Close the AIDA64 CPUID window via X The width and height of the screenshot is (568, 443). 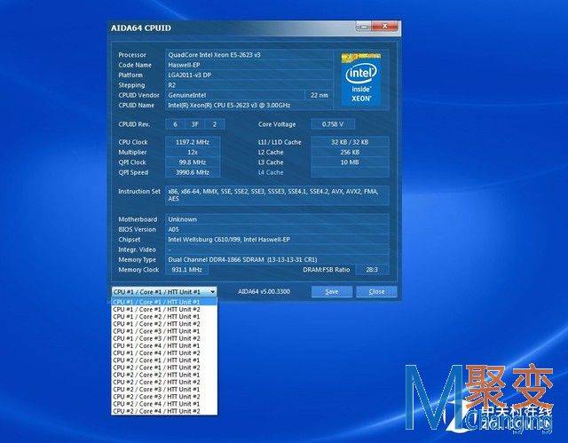pyautogui.click(x=385, y=27)
